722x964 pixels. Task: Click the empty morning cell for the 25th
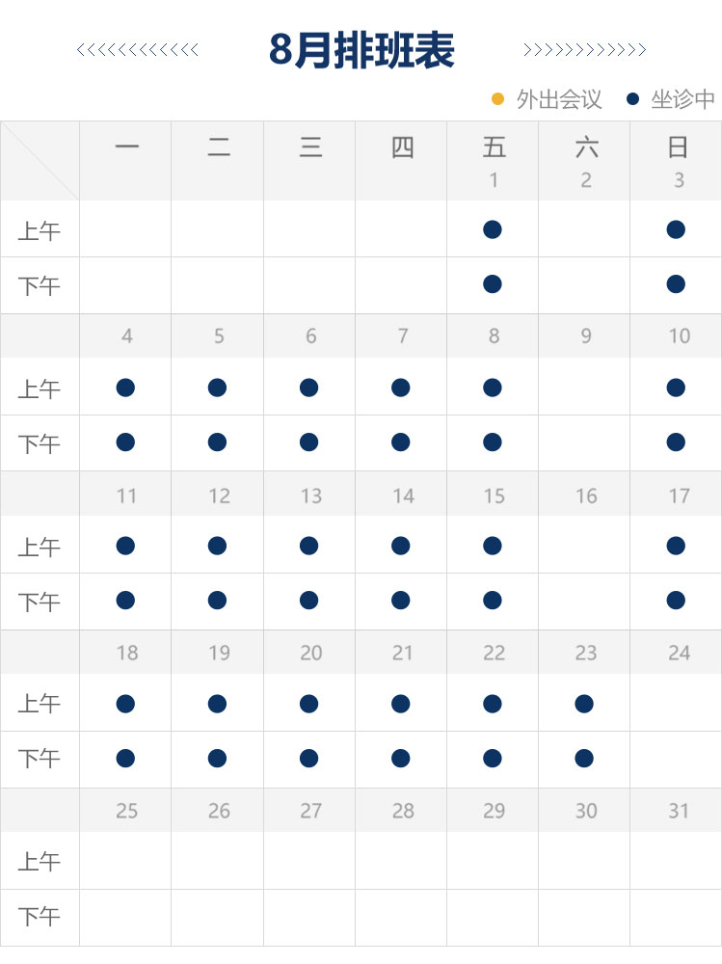coord(125,861)
